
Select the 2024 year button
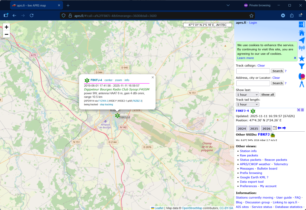tap(242, 129)
